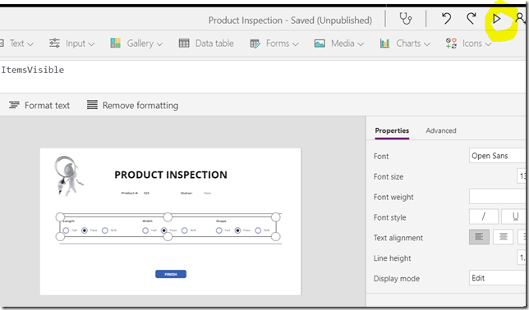Click the Font size value field

click(522, 176)
